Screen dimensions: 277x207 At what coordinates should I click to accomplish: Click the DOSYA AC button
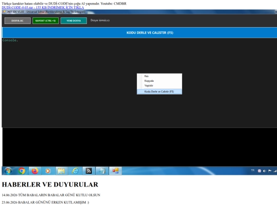[x=17, y=20]
